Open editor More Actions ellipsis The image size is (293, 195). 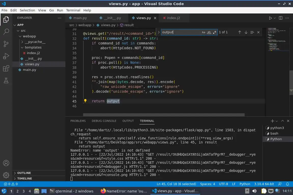tap(287, 18)
